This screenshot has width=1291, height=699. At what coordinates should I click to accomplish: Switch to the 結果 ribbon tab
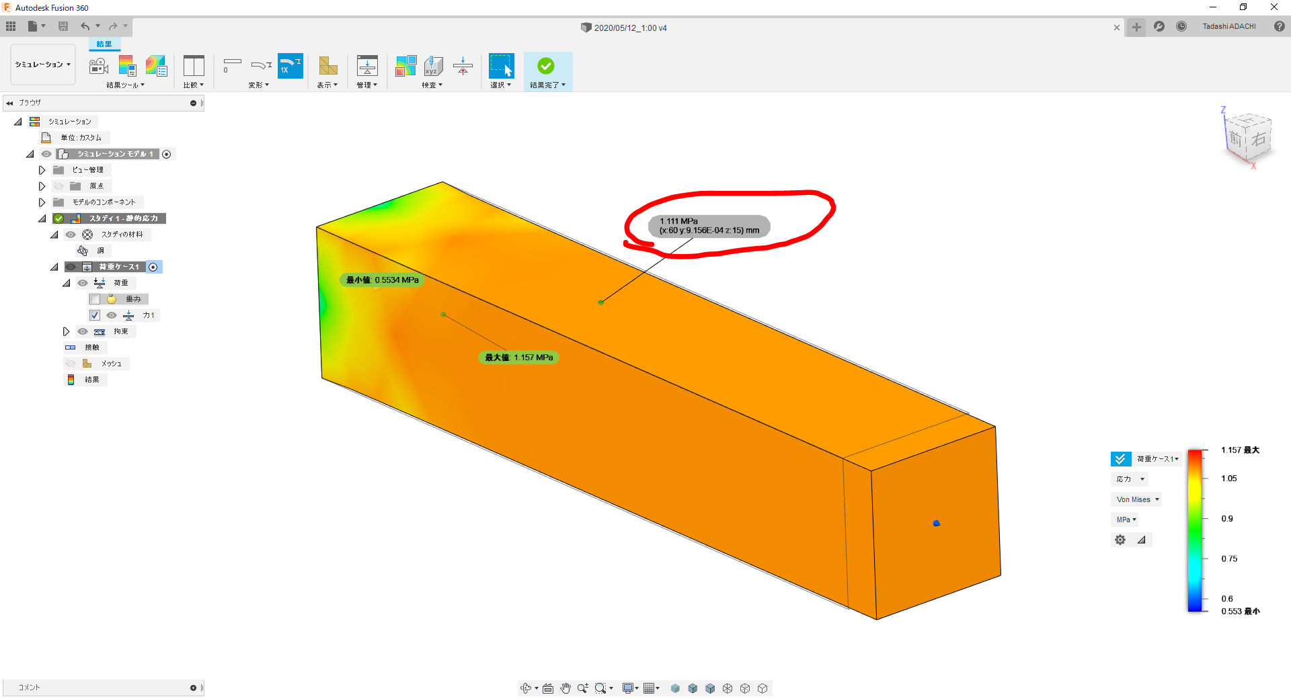point(104,44)
